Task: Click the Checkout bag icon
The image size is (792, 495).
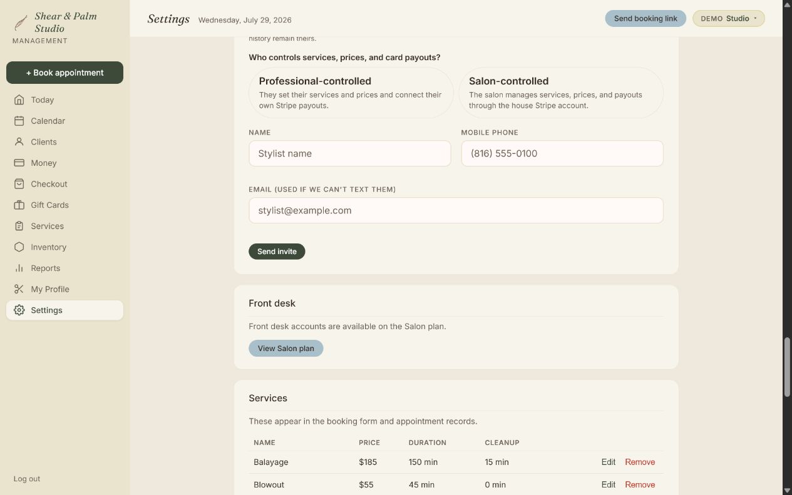Action: (19, 184)
